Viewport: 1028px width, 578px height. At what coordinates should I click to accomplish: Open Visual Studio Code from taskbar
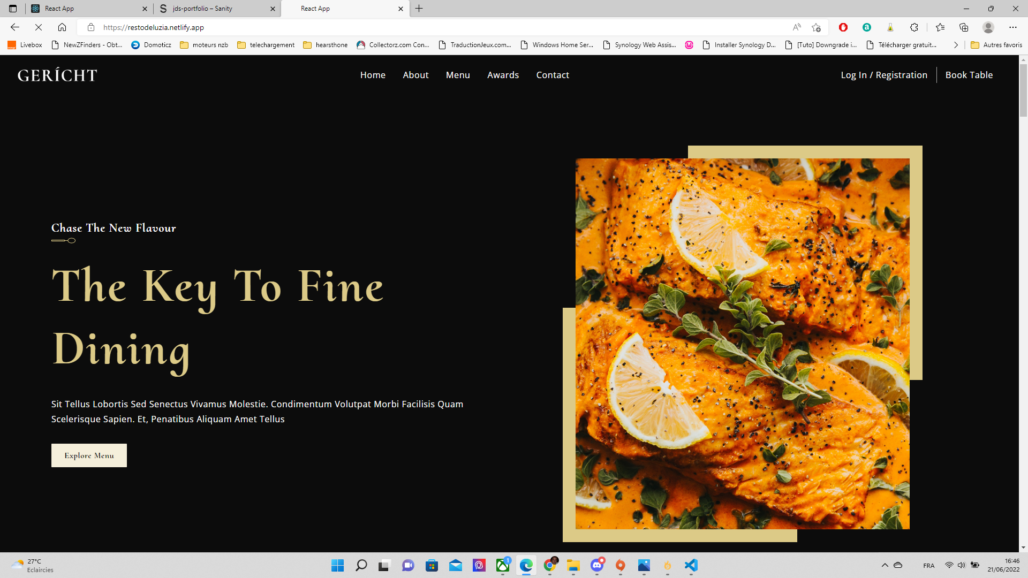click(x=691, y=565)
